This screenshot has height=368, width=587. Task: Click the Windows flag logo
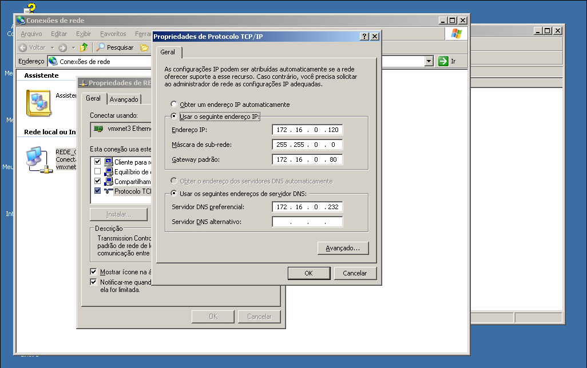pos(457,34)
